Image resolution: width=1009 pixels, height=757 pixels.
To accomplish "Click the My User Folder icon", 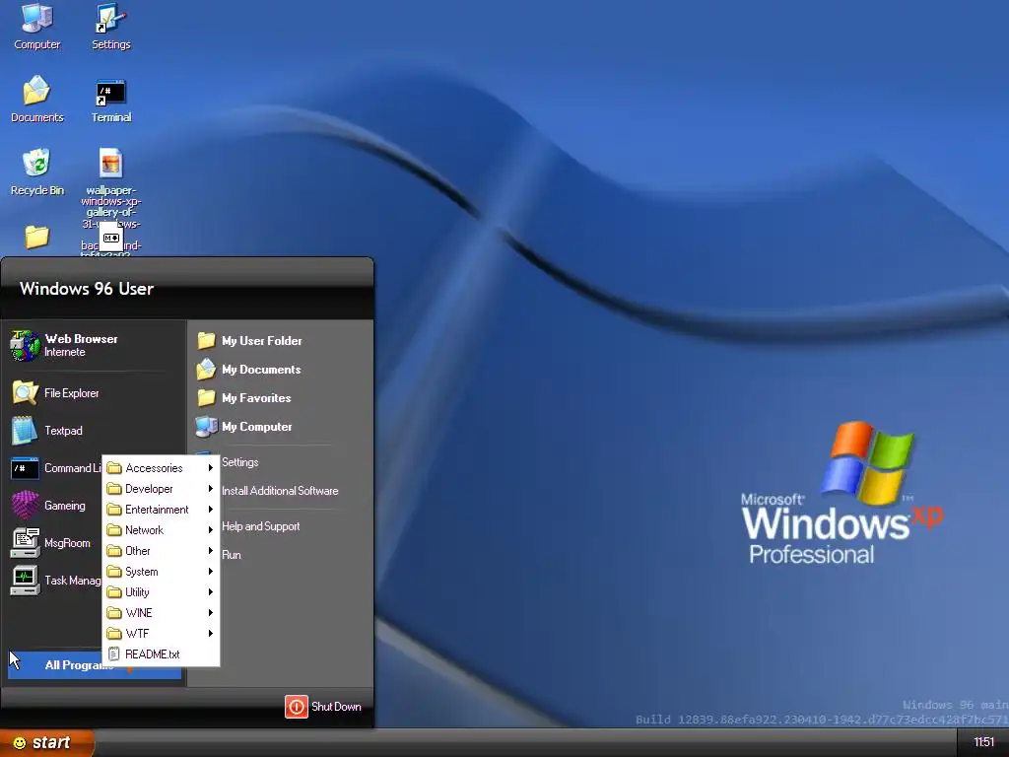I will pyautogui.click(x=206, y=340).
